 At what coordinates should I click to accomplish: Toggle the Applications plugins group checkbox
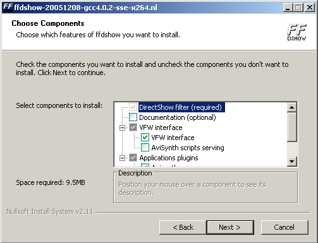(x=133, y=158)
